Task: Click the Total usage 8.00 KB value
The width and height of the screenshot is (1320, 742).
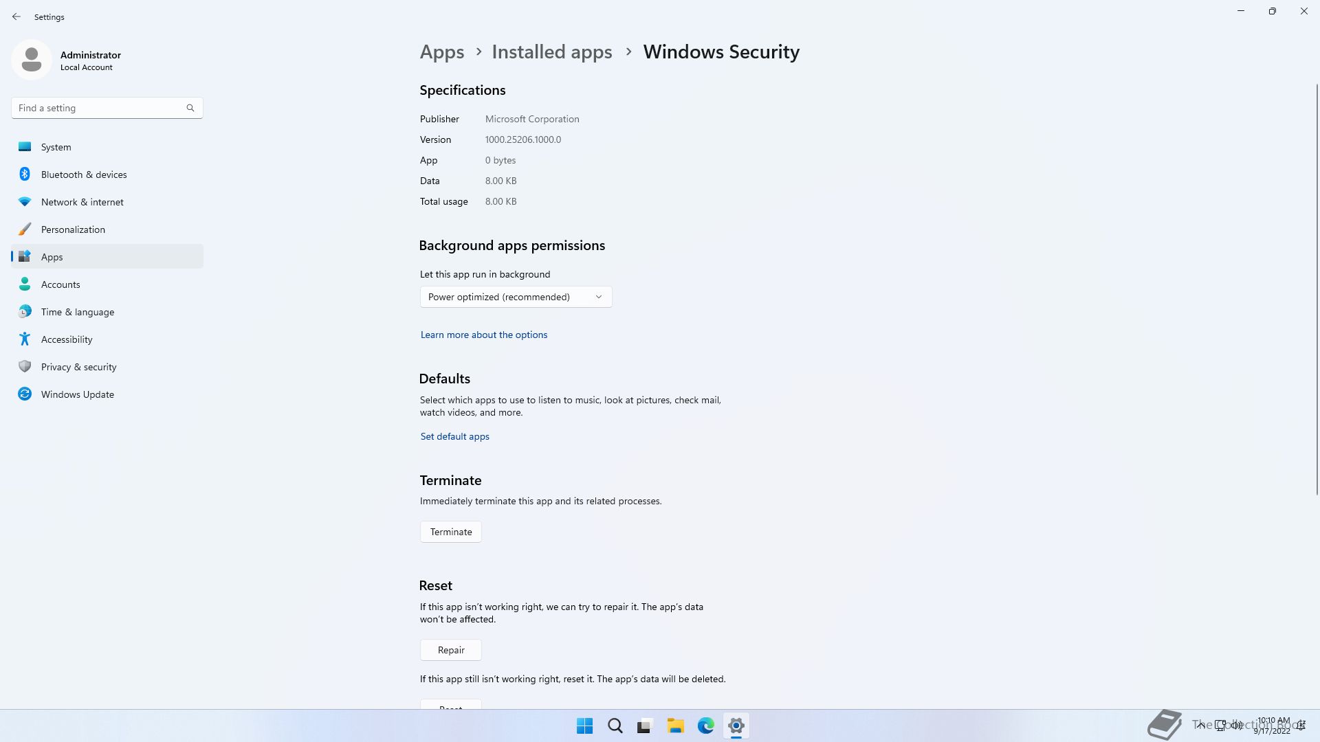Action: [500, 201]
